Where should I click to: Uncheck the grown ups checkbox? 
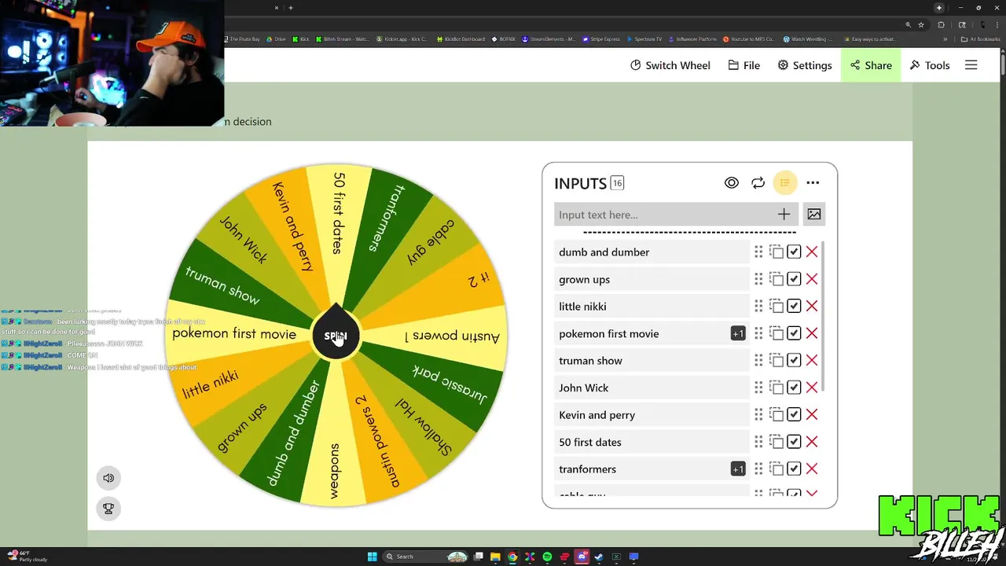[794, 279]
